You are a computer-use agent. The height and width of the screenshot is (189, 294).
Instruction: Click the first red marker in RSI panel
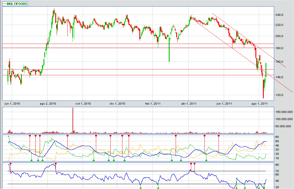pos(10,164)
